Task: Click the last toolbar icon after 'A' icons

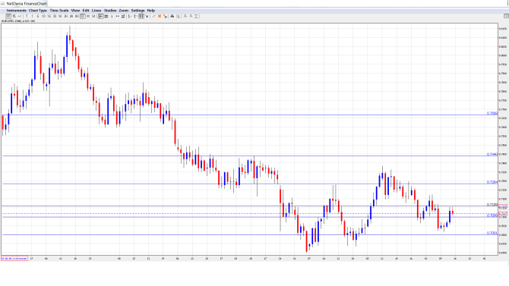Action: pos(196,16)
